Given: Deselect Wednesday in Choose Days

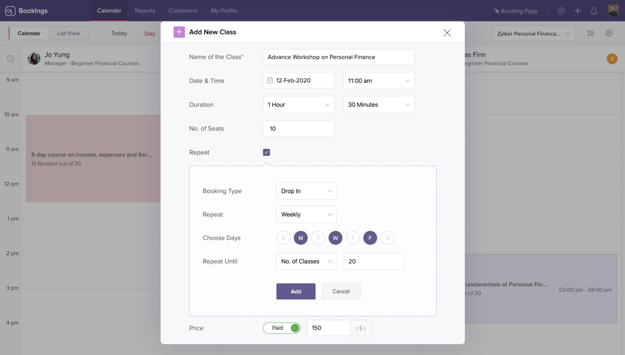Looking at the screenshot, I should point(335,238).
